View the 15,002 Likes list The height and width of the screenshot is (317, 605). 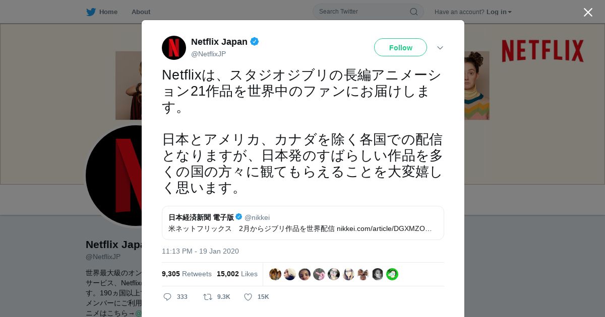pyautogui.click(x=237, y=274)
